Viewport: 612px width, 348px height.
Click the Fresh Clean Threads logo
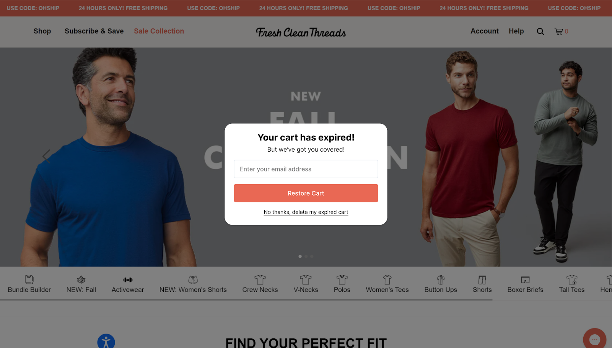(x=301, y=33)
